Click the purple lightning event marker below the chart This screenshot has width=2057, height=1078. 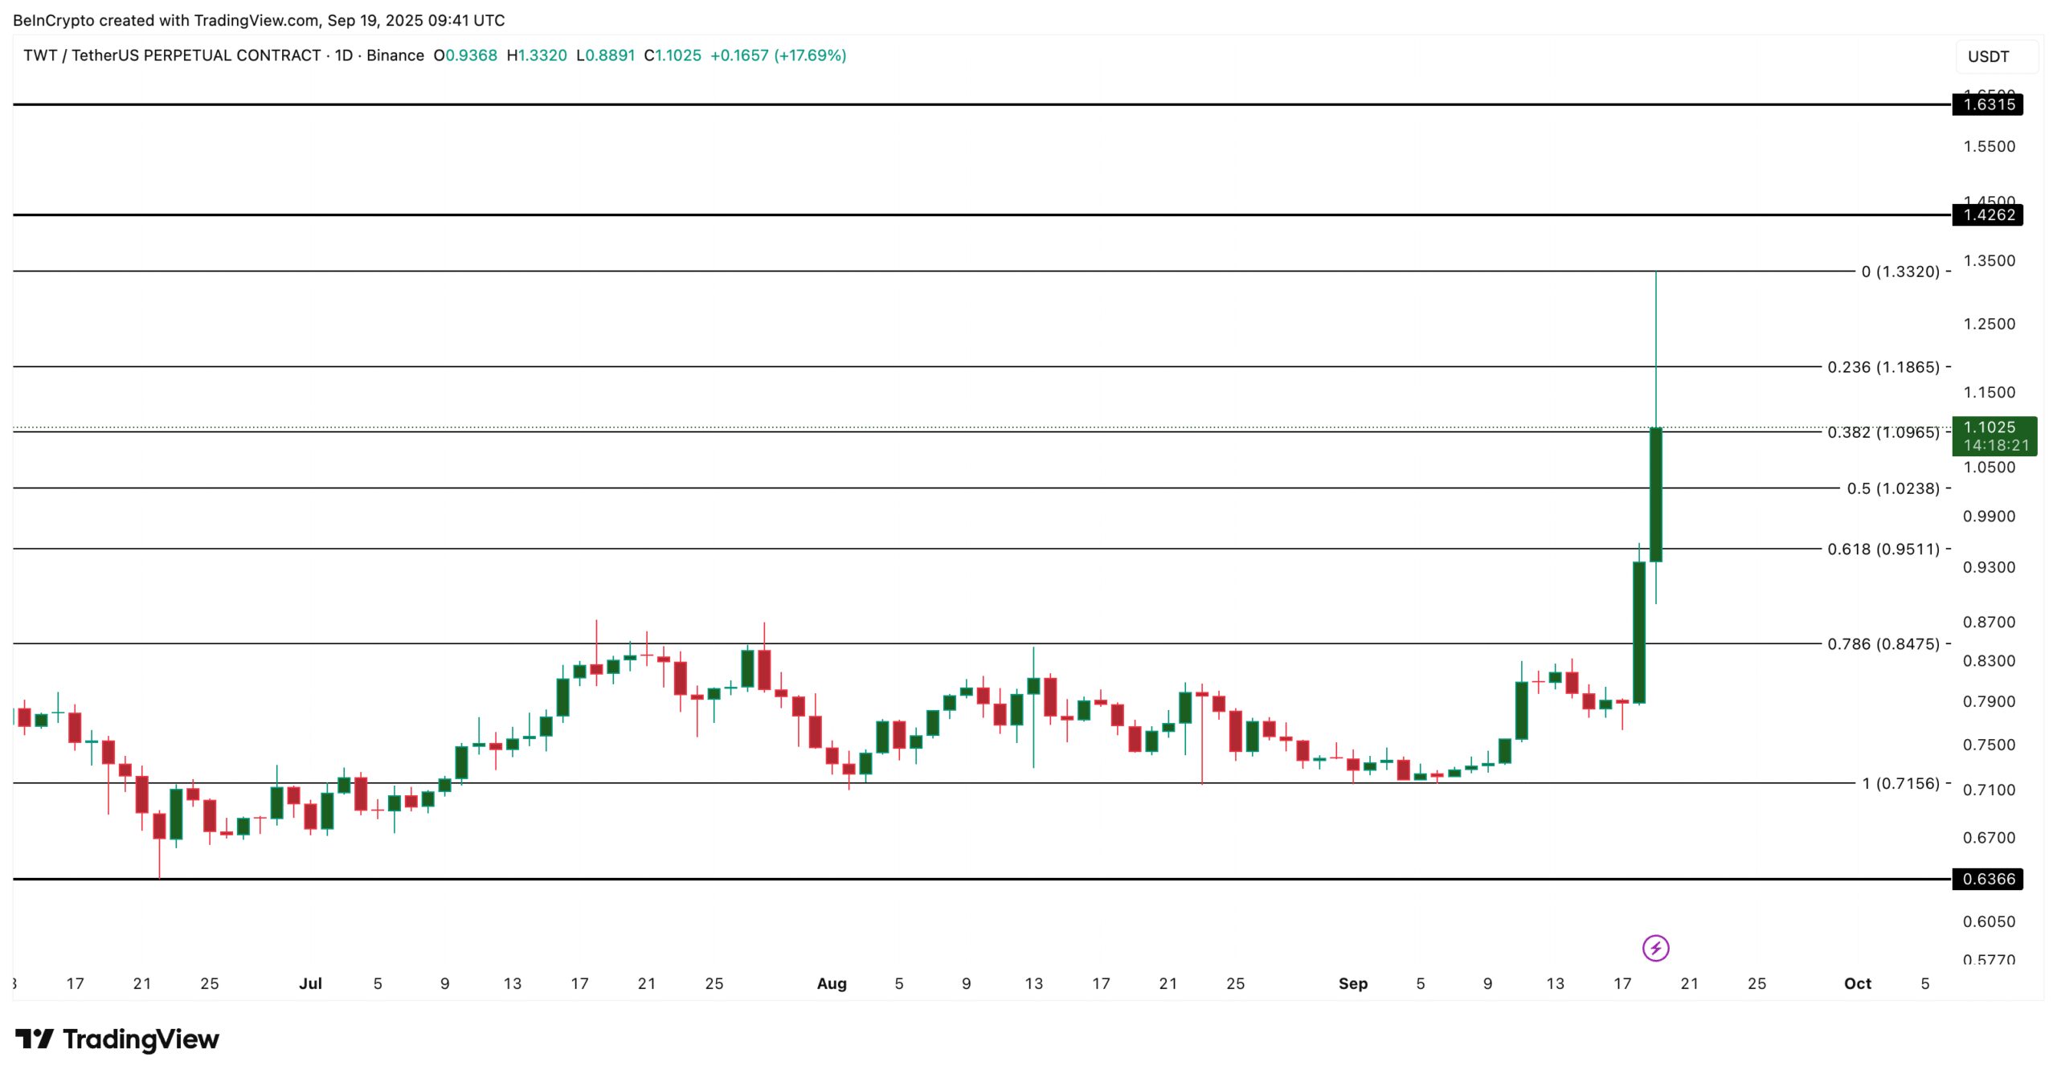[x=1654, y=949]
